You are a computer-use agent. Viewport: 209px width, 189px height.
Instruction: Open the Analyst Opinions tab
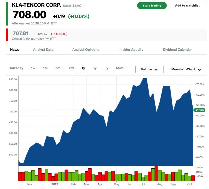(86, 50)
